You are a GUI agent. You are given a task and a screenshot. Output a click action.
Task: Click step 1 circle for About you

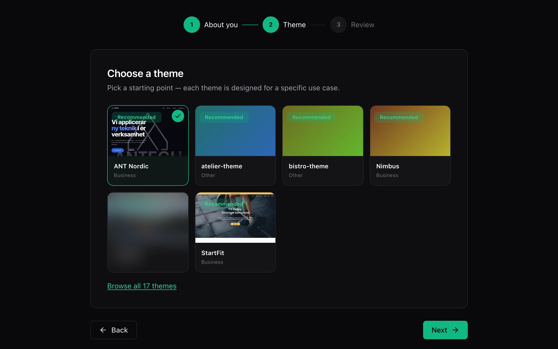192,25
